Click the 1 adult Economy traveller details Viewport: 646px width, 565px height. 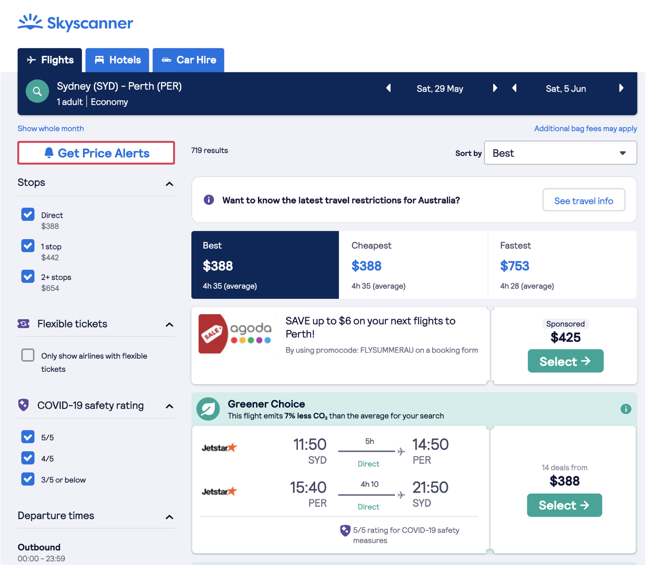92,102
